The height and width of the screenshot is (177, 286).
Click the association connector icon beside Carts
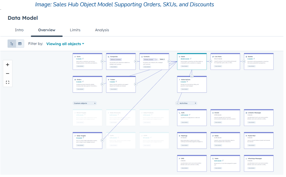102,61
